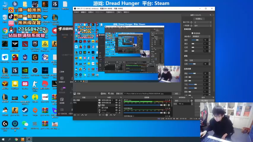Switch to Chrome on the taskbar
253x142 pixels.
(16, 139)
